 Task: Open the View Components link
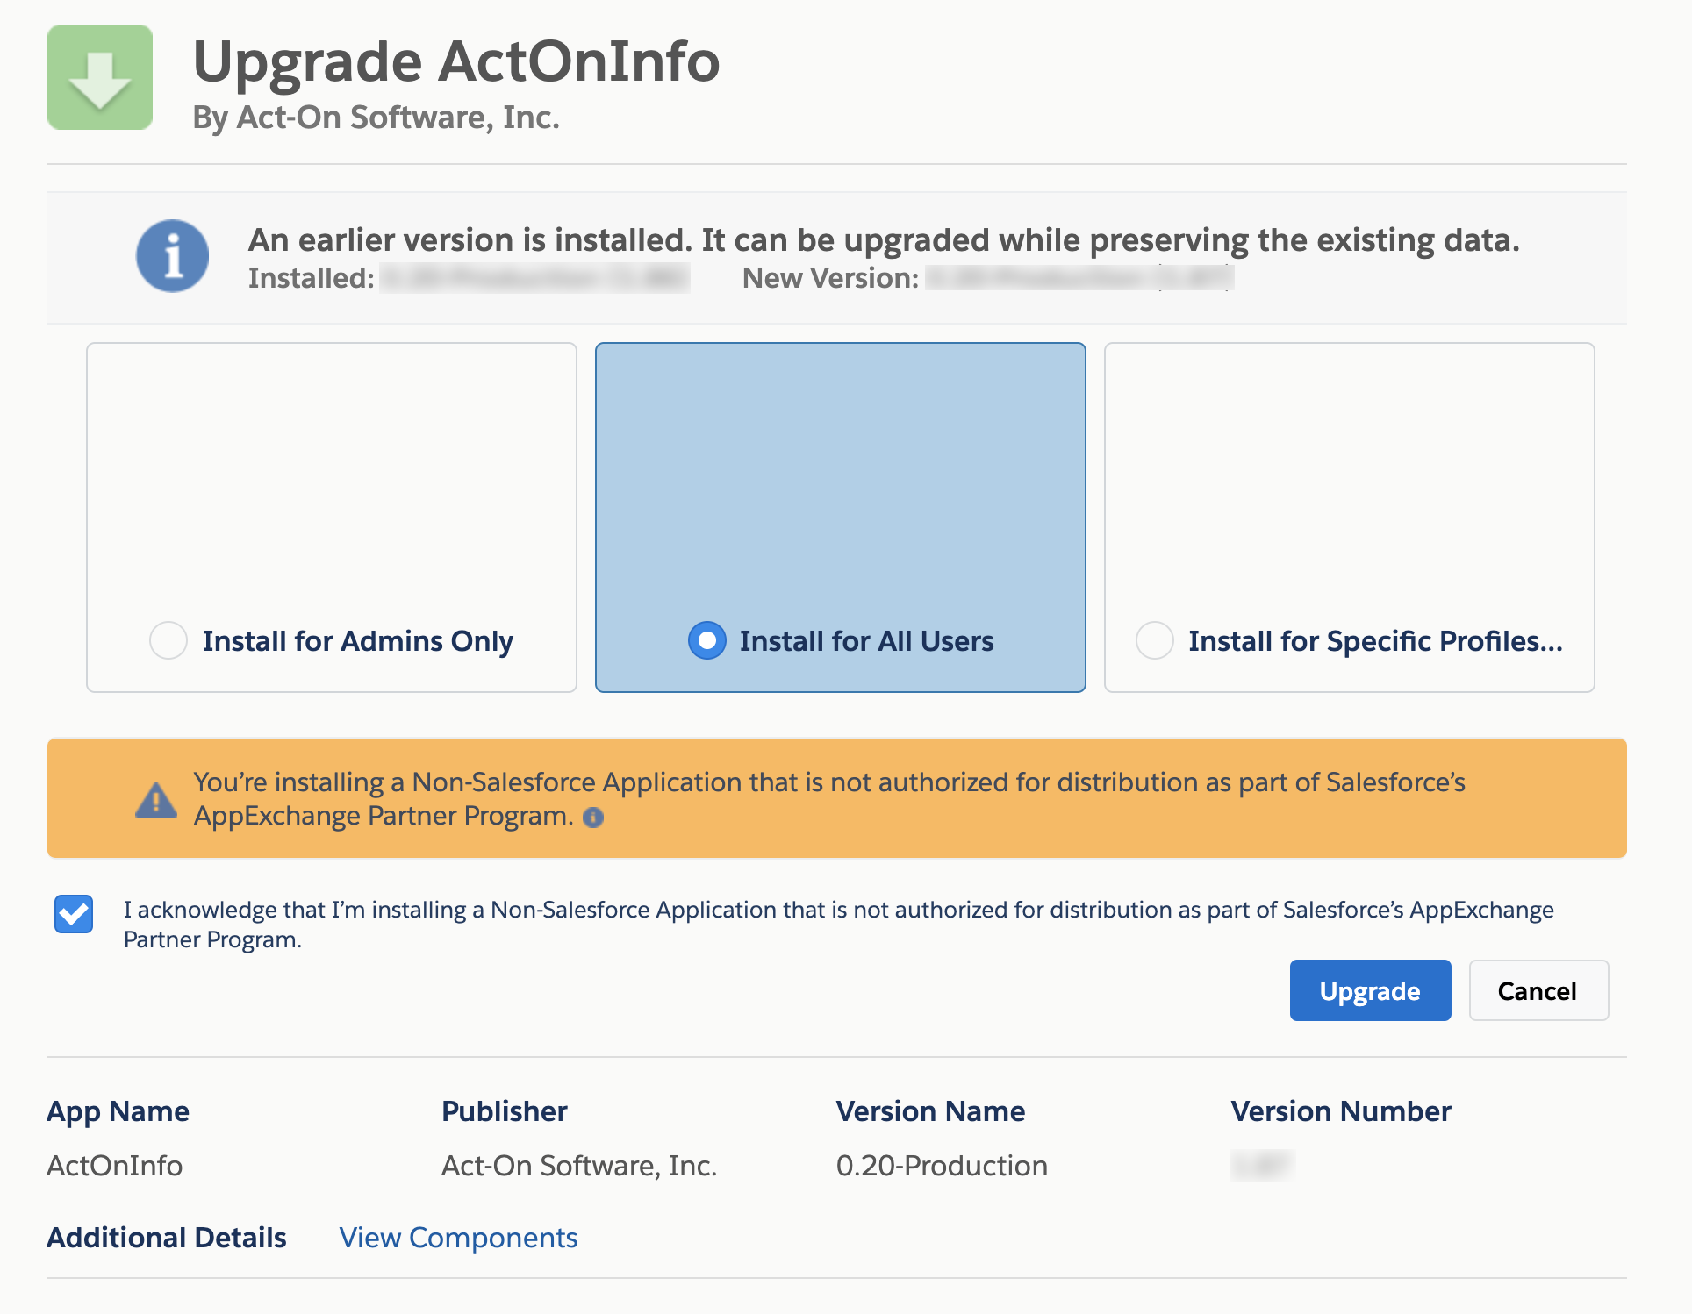[458, 1238]
